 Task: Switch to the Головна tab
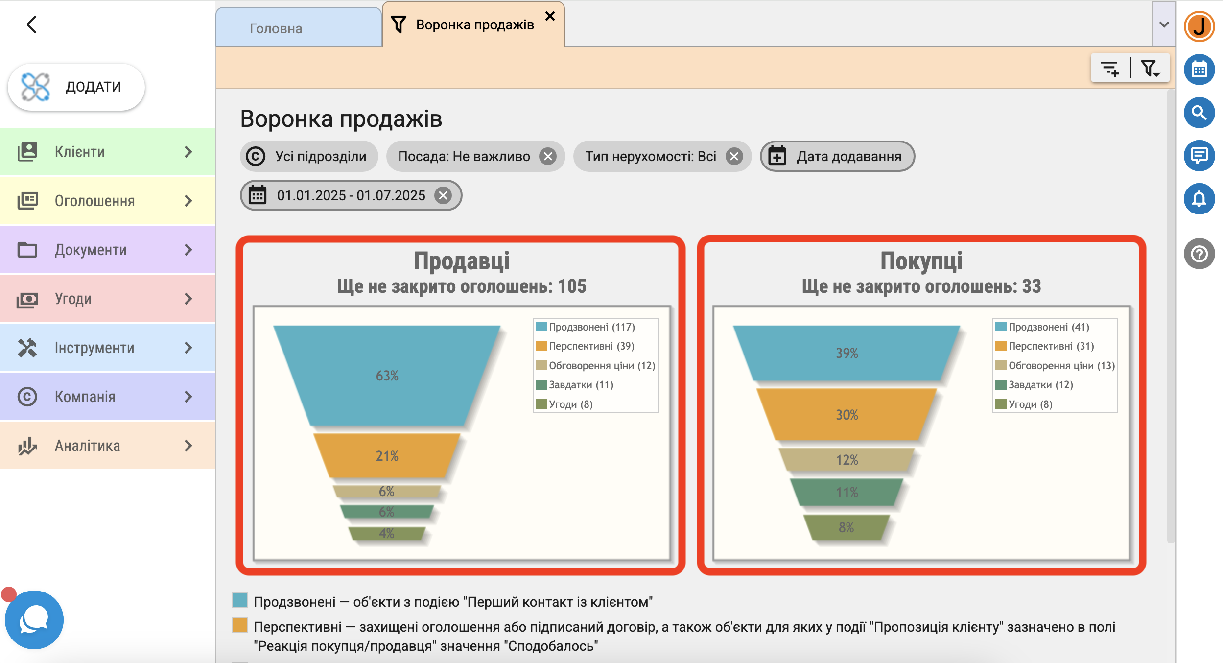pos(276,28)
